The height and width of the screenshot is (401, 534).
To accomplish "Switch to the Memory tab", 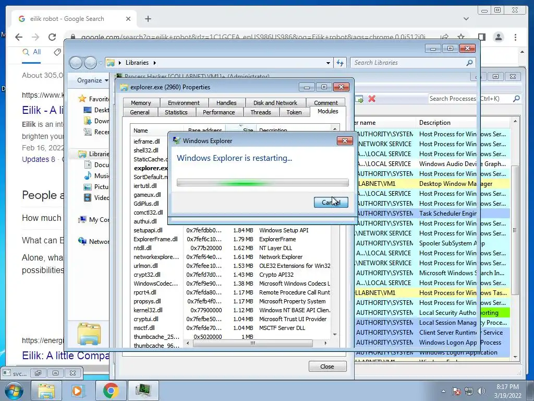I will (x=141, y=103).
